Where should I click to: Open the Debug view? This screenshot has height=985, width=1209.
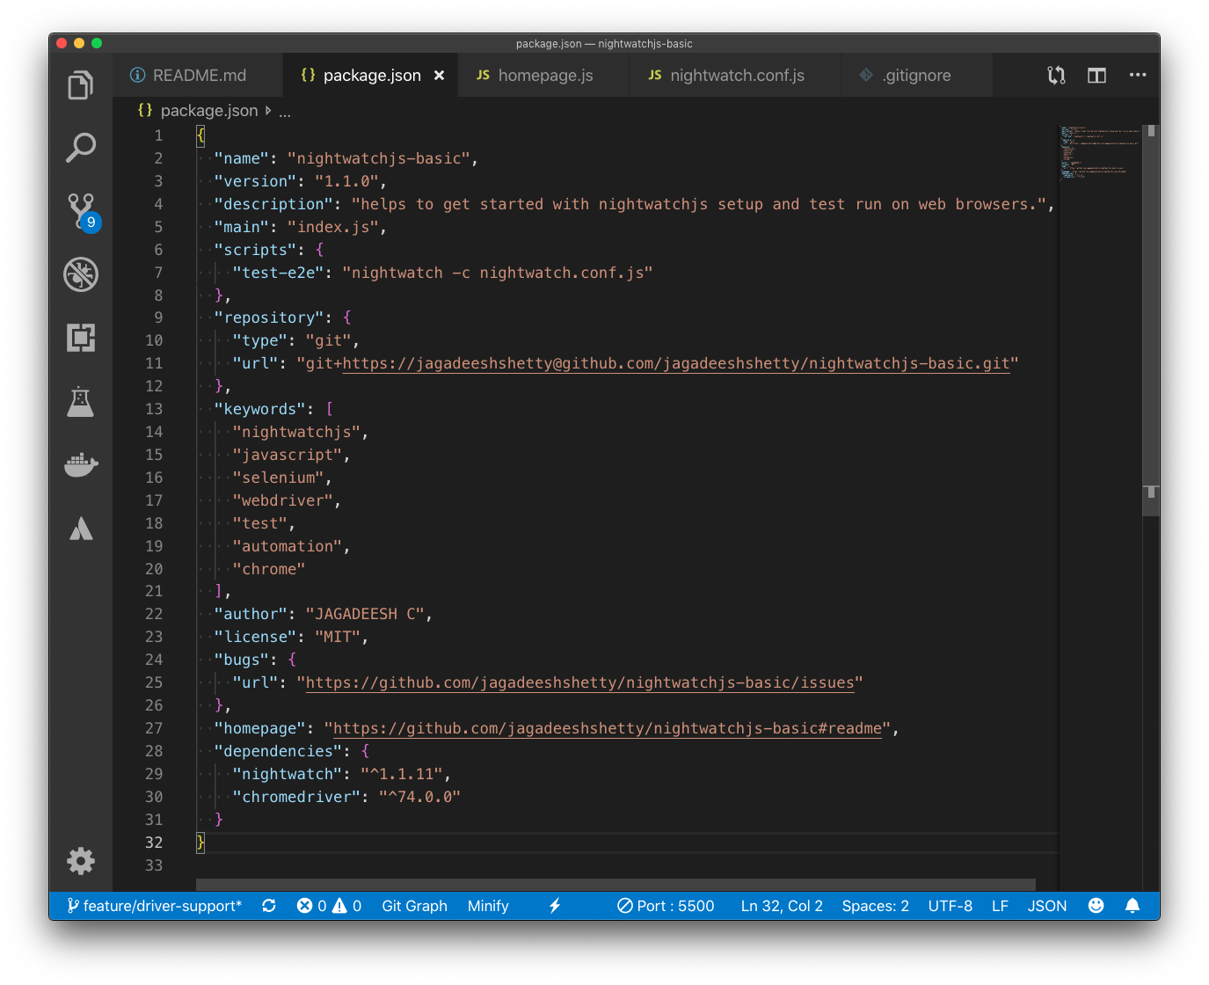click(x=81, y=274)
